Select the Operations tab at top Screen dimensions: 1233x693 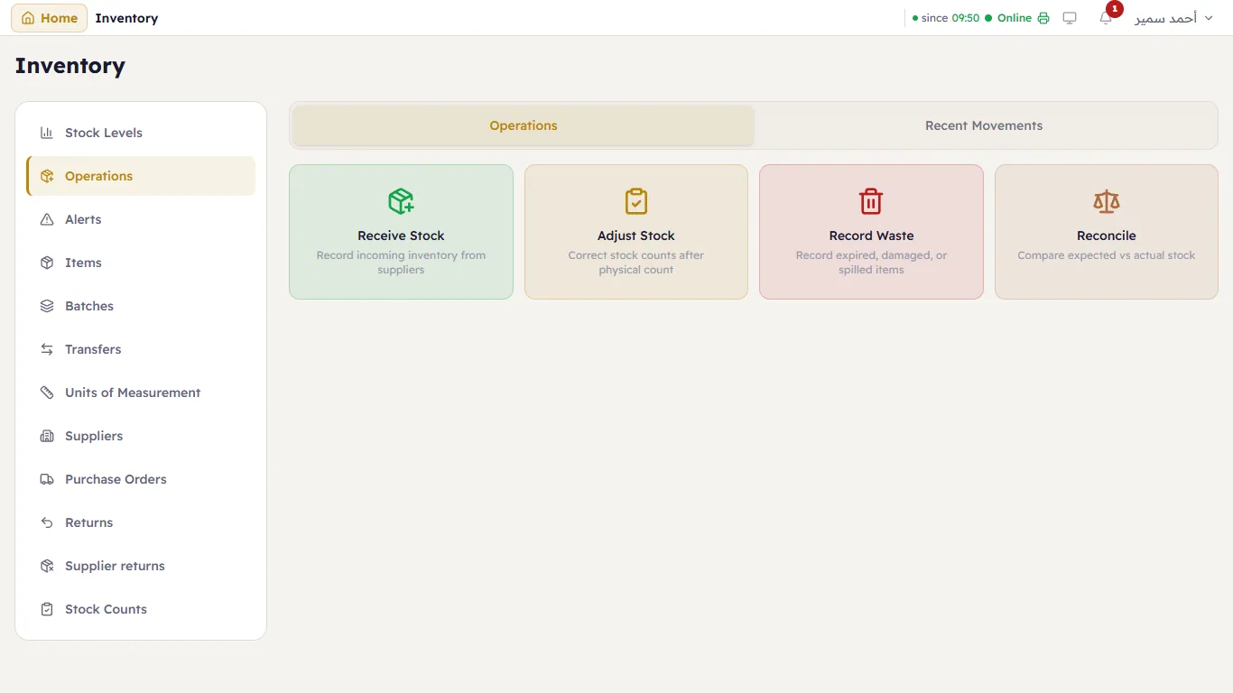pyautogui.click(x=524, y=125)
